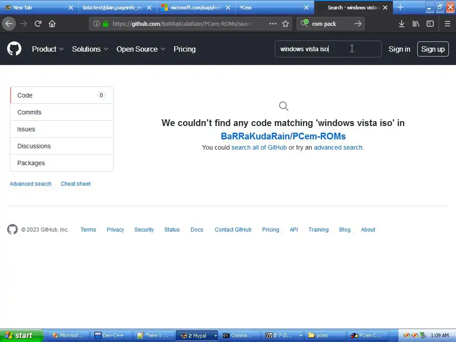This screenshot has width=456, height=342.
Task: Open the Security footer link
Action: (144, 230)
